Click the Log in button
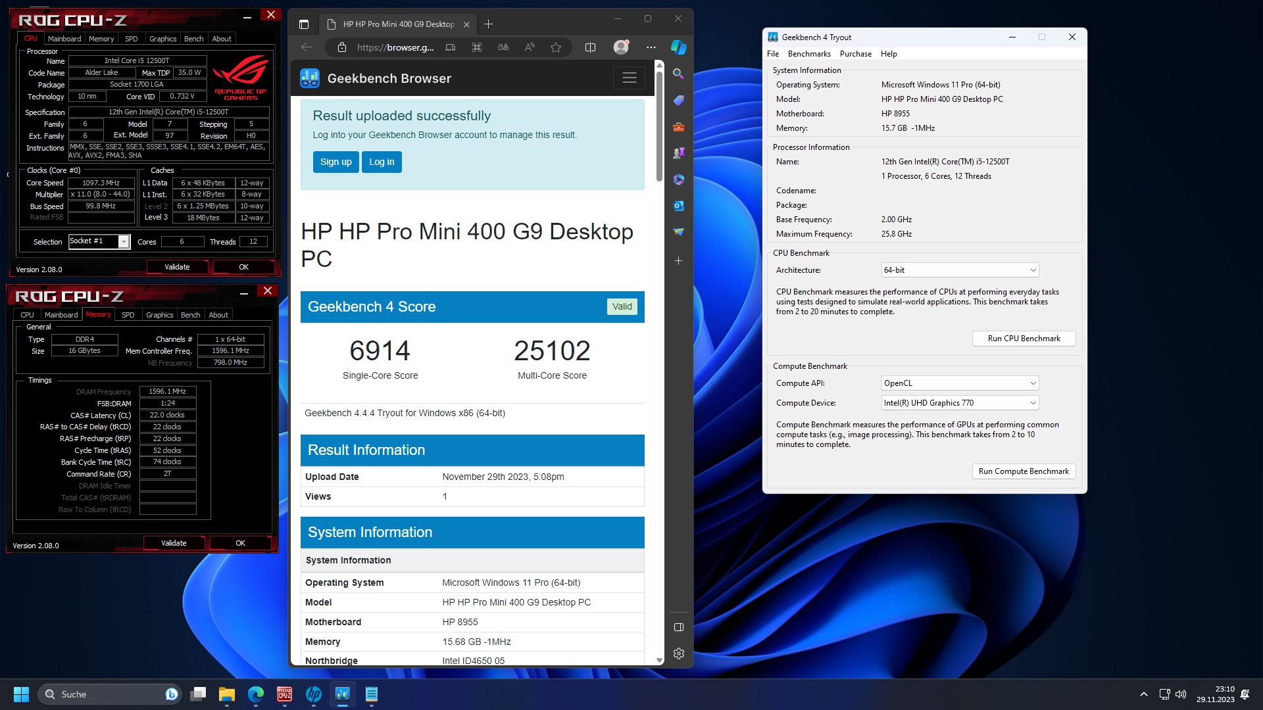 pyautogui.click(x=382, y=162)
